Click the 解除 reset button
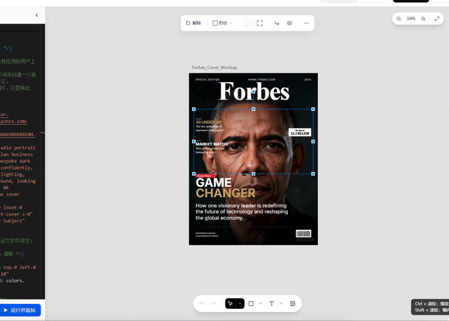 [x=193, y=23]
